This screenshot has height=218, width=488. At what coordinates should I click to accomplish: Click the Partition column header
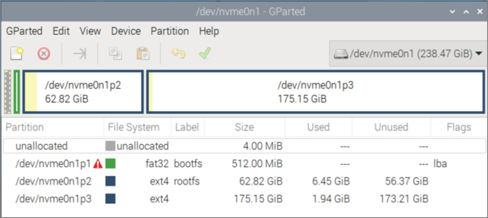53,127
